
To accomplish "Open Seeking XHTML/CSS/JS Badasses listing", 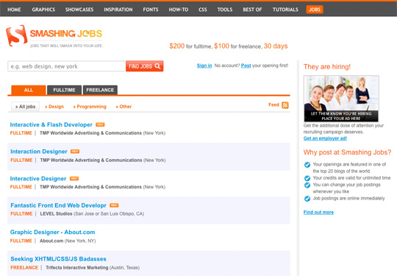I will point(58,259).
